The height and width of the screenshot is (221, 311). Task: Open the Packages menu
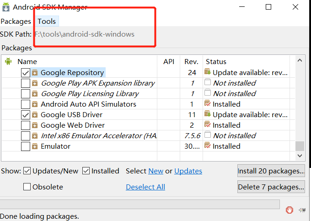16,21
